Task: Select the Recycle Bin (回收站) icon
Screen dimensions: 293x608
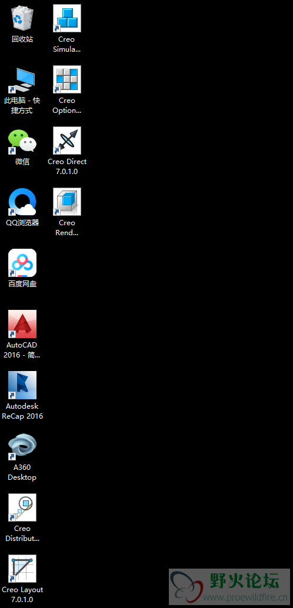Action: pos(22,18)
